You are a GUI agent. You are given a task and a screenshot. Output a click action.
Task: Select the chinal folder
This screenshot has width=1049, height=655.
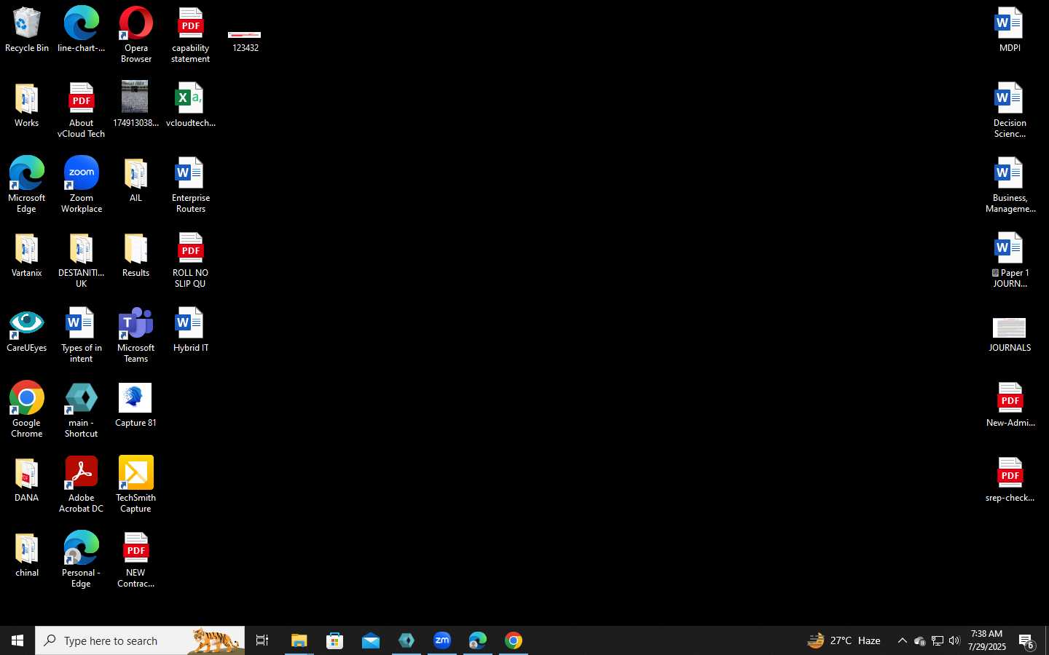click(27, 555)
